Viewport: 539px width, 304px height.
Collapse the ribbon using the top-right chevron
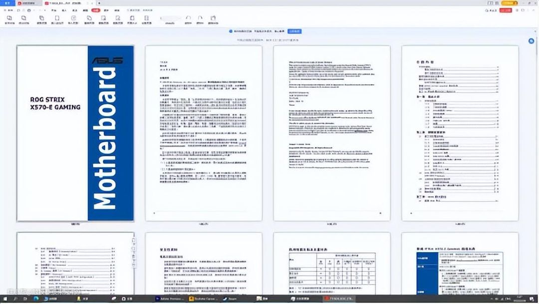click(x=534, y=10)
